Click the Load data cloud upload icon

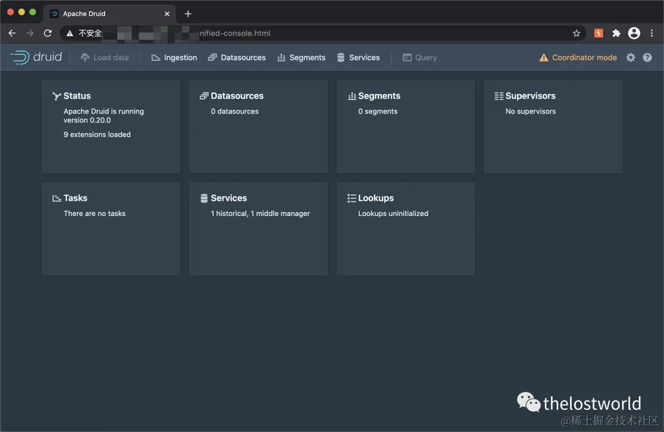pyautogui.click(x=85, y=58)
